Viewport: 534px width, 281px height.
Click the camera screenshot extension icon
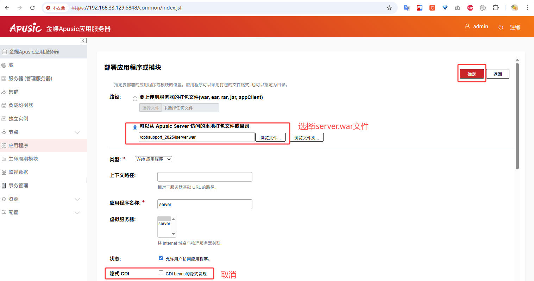point(458,8)
